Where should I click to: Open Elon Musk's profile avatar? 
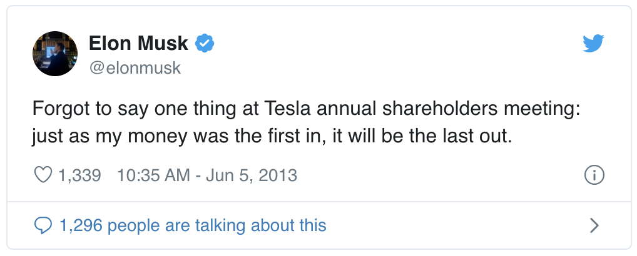[55, 54]
